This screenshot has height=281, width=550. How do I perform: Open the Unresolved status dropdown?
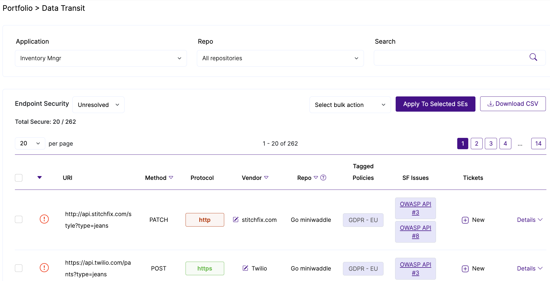coord(98,105)
